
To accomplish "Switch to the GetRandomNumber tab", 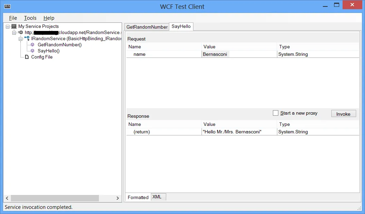I will coord(147,27).
